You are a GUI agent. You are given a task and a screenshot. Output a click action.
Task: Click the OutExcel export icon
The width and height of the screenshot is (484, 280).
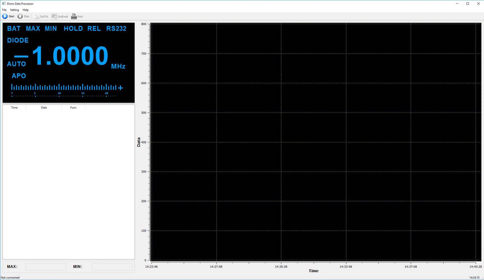[x=54, y=16]
